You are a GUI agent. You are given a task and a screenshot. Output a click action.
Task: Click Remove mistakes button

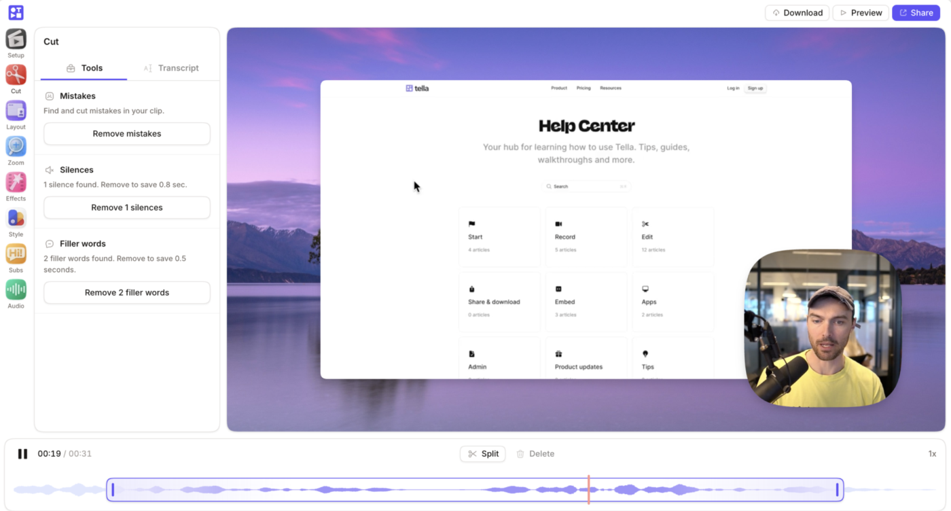(x=127, y=134)
